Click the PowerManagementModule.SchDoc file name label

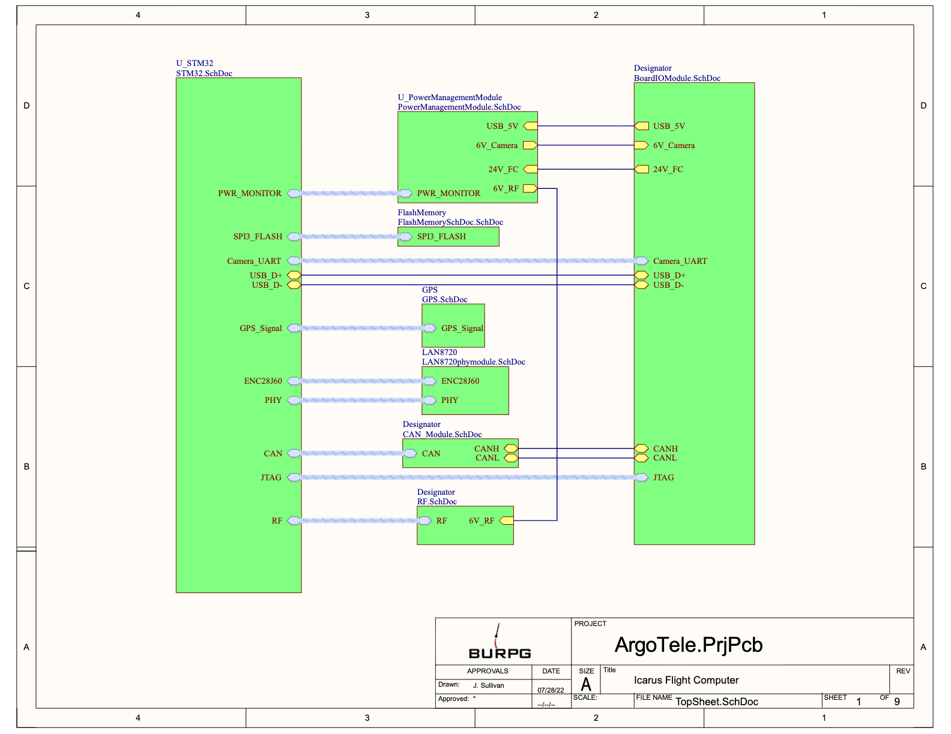pyautogui.click(x=459, y=107)
